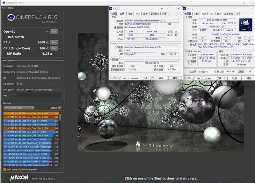The width and height of the screenshot is (255, 183).
Task: Toggle the CPU (Single Core) checkbox
Action: 60,48
